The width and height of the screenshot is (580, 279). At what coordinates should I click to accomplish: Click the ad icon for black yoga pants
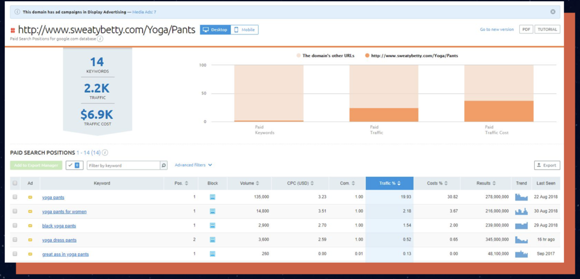coord(30,226)
